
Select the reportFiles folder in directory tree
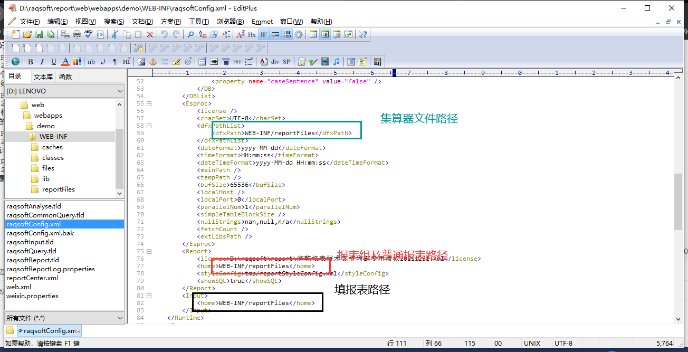58,189
